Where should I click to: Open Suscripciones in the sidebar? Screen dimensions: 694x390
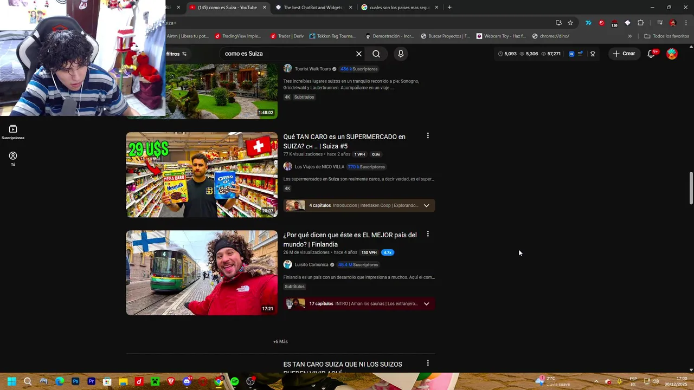pos(13,132)
